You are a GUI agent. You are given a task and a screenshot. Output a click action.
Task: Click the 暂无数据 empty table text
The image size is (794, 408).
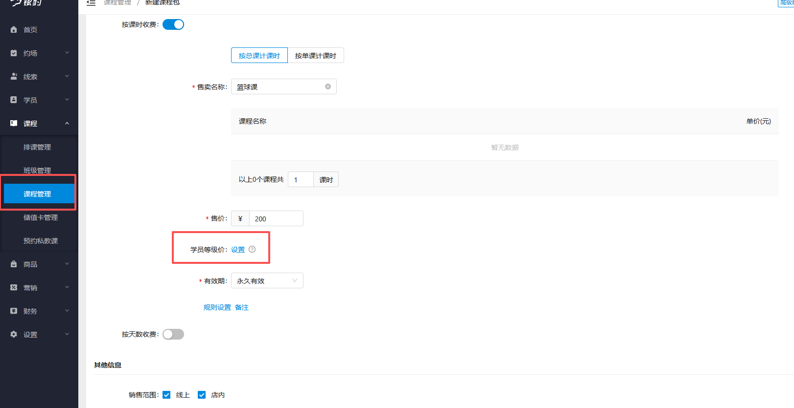505,148
